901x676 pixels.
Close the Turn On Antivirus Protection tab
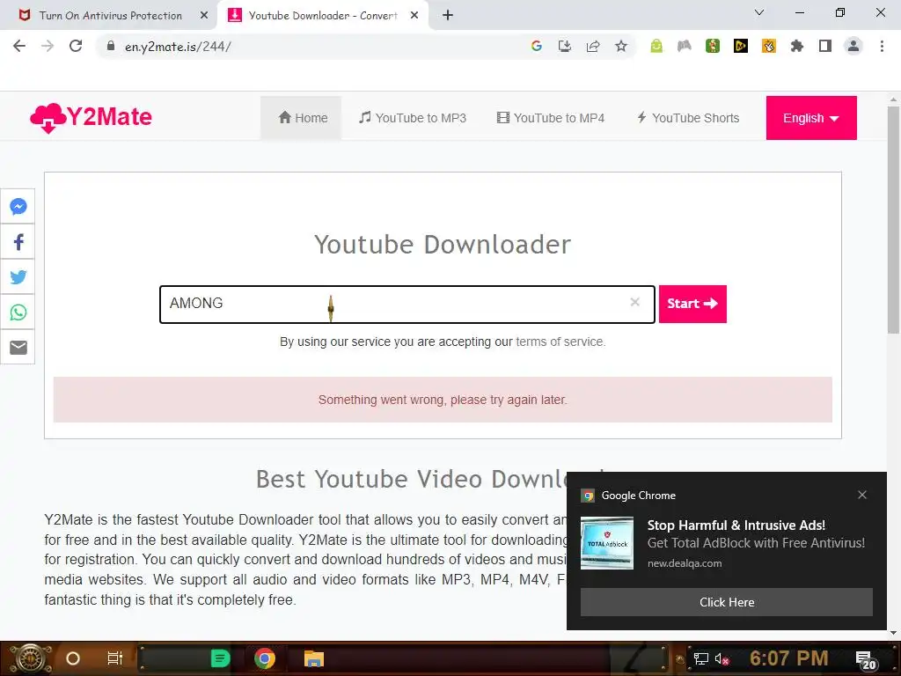coord(203,16)
